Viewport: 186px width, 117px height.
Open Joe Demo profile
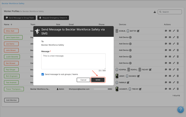click(x=11, y=44)
